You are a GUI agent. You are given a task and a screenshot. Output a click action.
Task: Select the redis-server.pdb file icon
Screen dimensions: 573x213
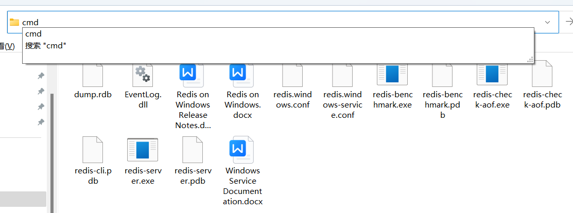(192, 150)
